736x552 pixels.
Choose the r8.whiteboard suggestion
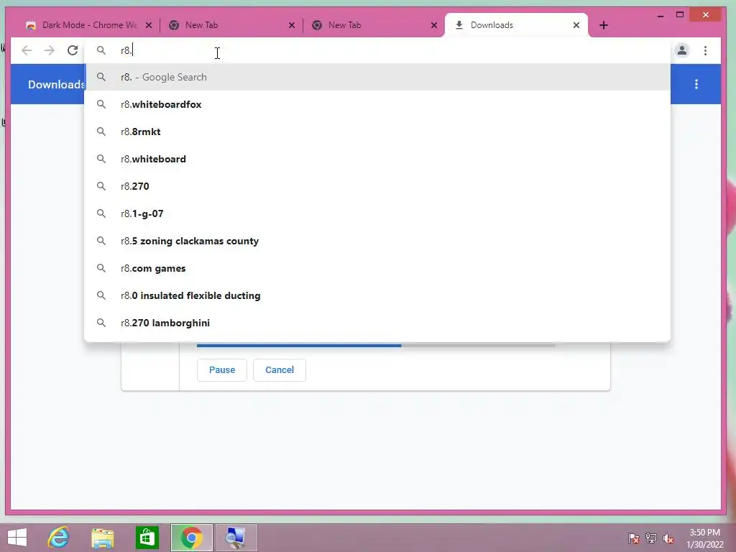pos(377,159)
